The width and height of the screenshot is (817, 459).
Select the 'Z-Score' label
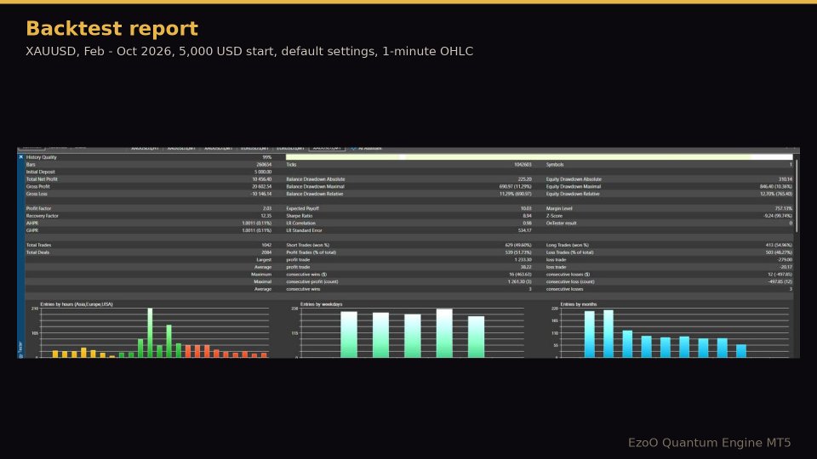554,215
